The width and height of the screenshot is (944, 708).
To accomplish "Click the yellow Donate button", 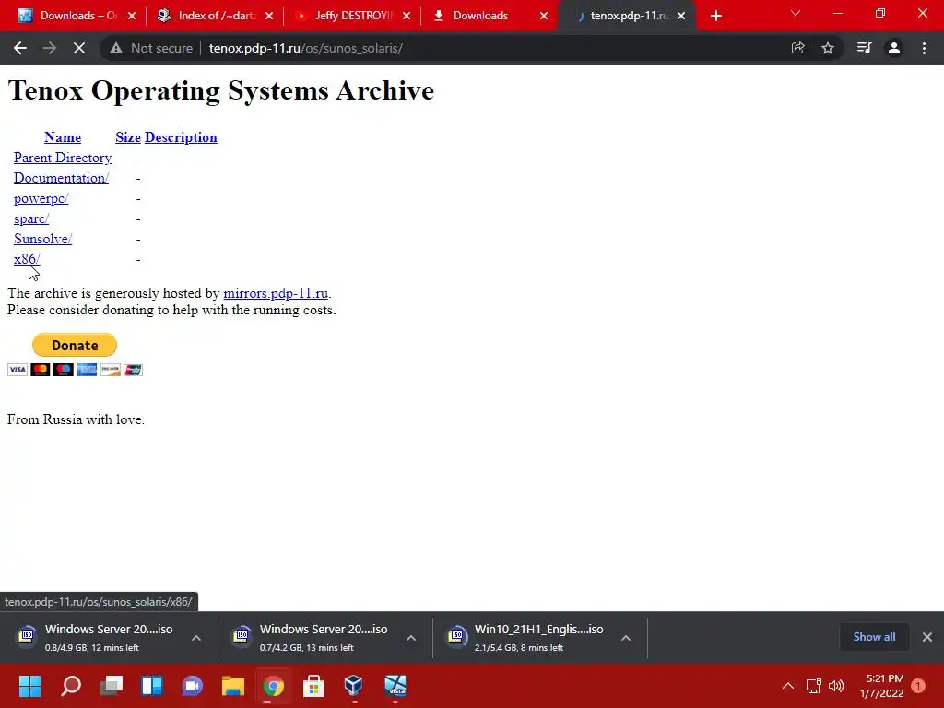I will (x=75, y=345).
